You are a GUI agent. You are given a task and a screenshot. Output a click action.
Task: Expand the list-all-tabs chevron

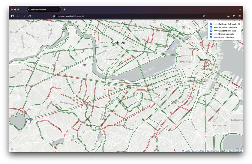tap(240, 10)
